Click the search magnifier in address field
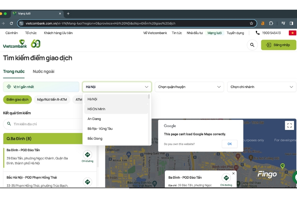The height and width of the screenshot is (198, 297). [9, 124]
